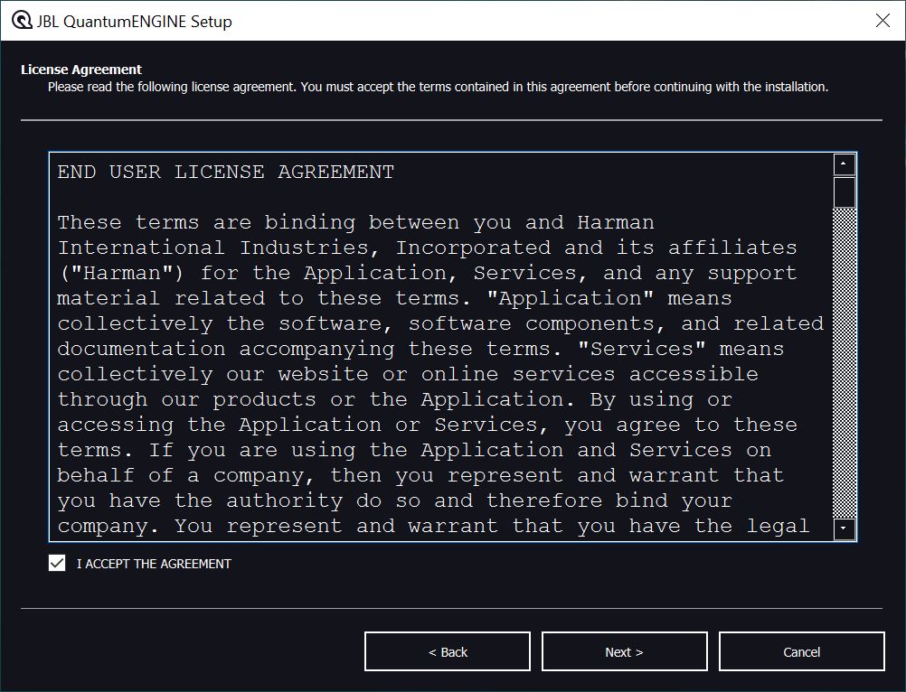The height and width of the screenshot is (692, 906).
Task: Click the line starting 'material related to these terms'
Action: (394, 299)
